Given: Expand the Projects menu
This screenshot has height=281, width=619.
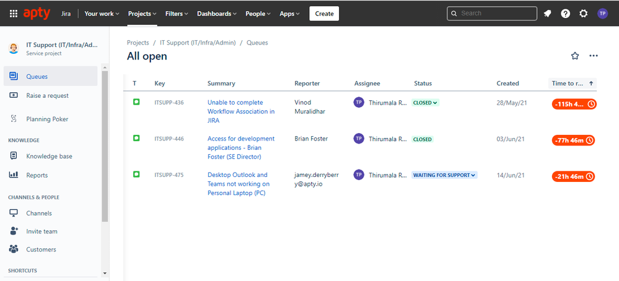Looking at the screenshot, I should click(142, 14).
